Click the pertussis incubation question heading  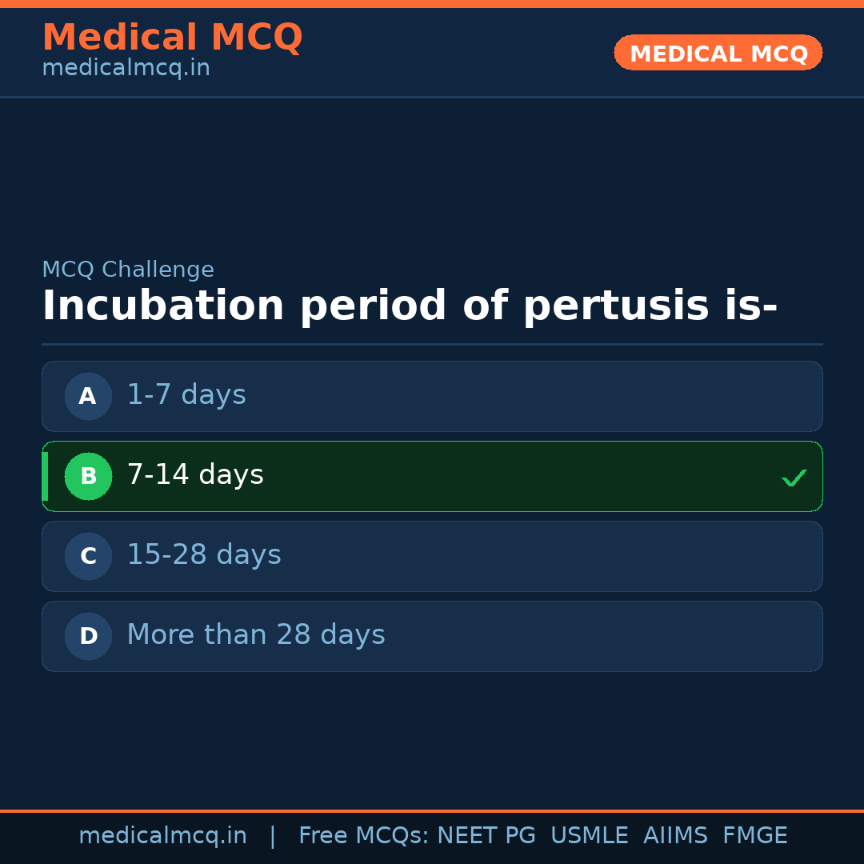(x=410, y=306)
